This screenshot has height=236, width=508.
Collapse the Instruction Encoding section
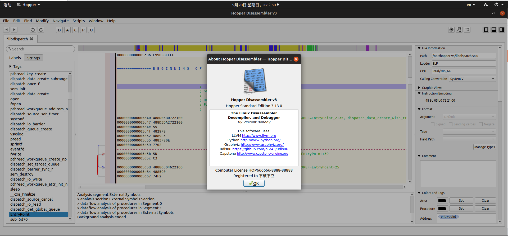[419, 93]
